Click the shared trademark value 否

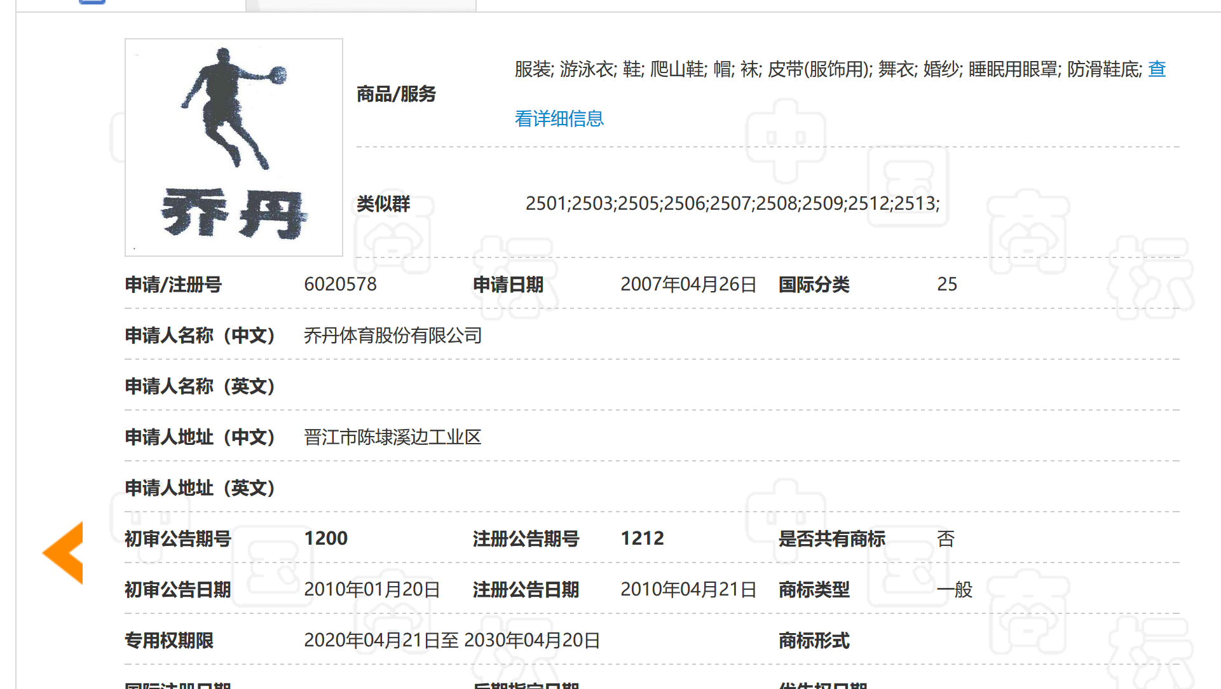pos(946,538)
